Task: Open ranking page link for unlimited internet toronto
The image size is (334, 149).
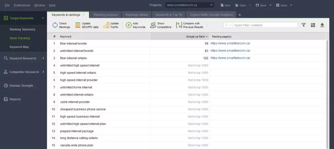Action: [230, 51]
